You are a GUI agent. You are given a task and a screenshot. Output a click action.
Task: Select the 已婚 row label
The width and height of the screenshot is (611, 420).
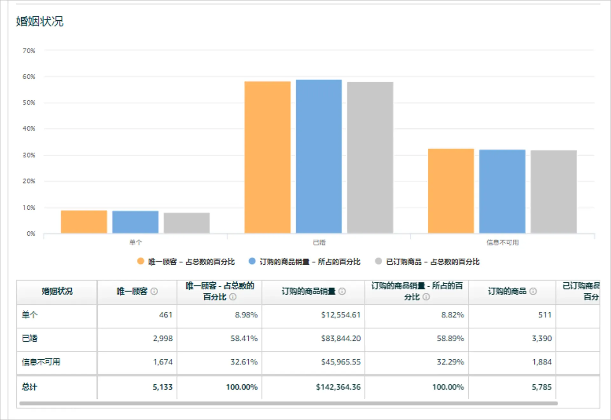pyautogui.click(x=30, y=338)
